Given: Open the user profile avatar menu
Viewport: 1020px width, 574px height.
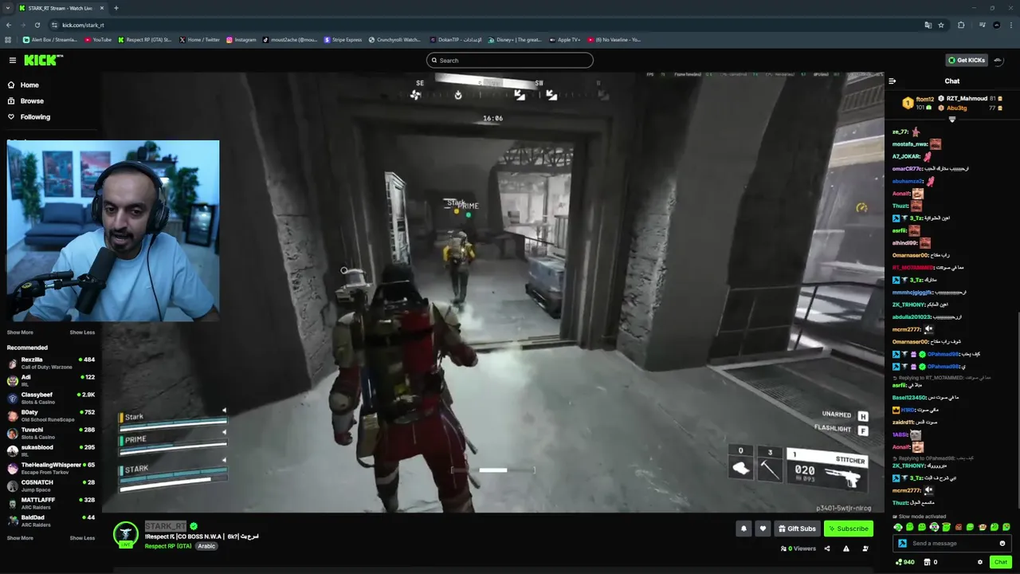Looking at the screenshot, I should coord(999,60).
